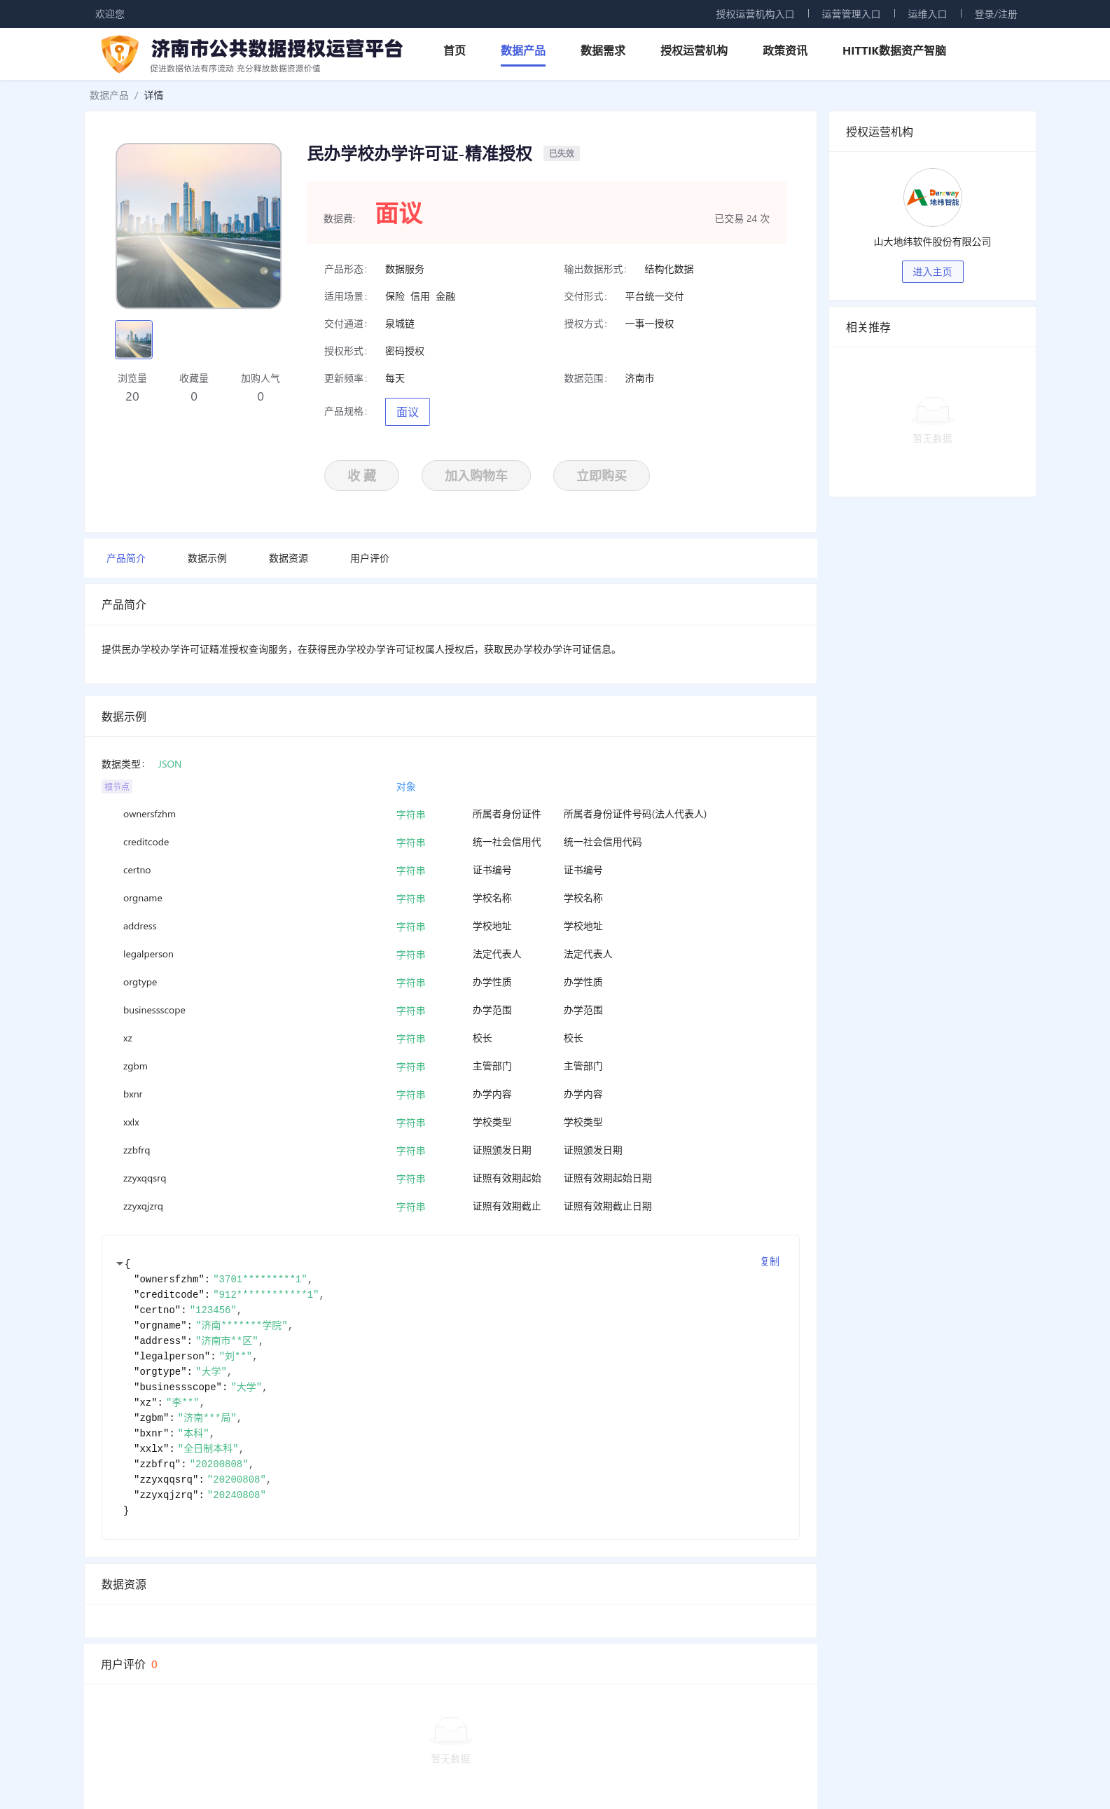Click the 已失效 status tag
1110x1809 pixels.
click(x=562, y=153)
